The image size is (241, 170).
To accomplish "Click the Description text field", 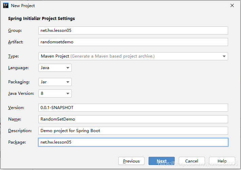I will pyautogui.click(x=133, y=131).
